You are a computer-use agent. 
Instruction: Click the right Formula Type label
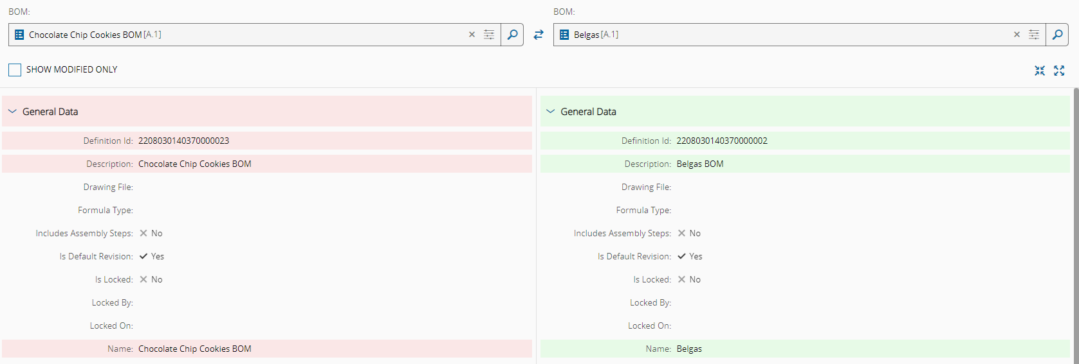(643, 210)
